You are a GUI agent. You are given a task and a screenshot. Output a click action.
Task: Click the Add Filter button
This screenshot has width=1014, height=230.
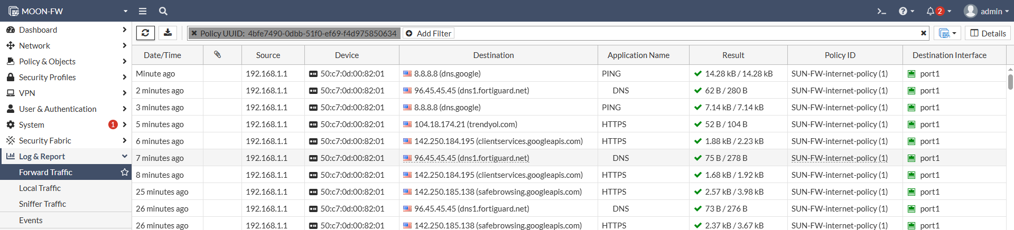pyautogui.click(x=429, y=33)
